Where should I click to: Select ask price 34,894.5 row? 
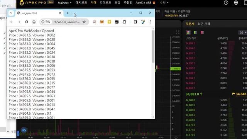point(216,43)
